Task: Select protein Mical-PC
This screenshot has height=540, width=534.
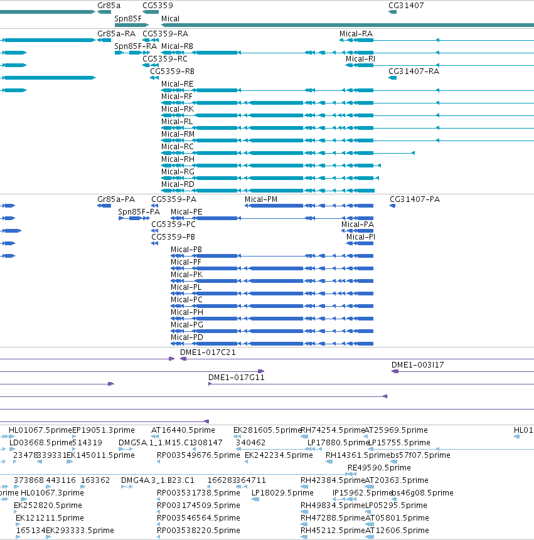Action: (272, 306)
